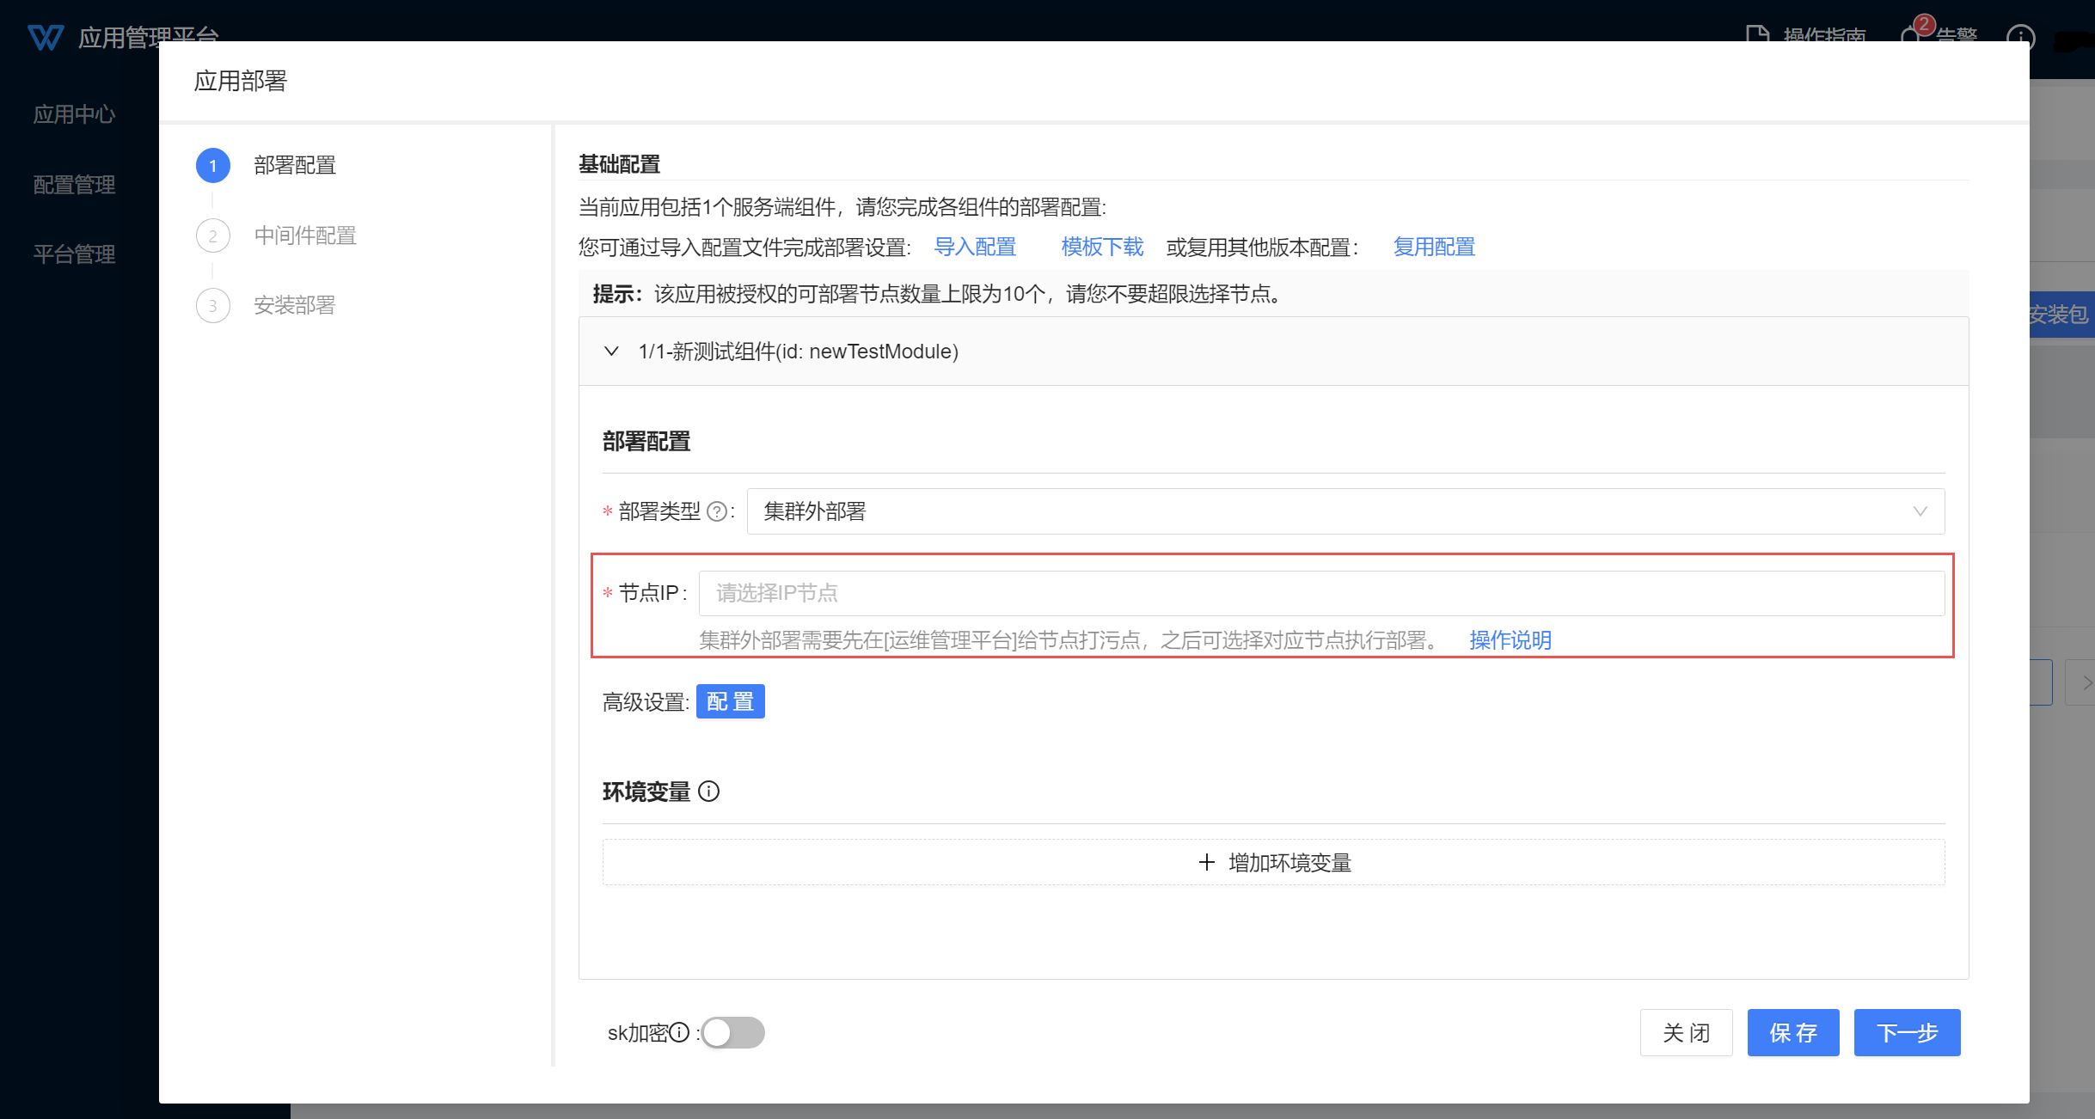Open 配置管理 in the sidebar

coord(74,185)
